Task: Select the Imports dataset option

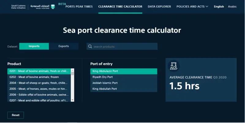Action: pyautogui.click(x=34, y=46)
